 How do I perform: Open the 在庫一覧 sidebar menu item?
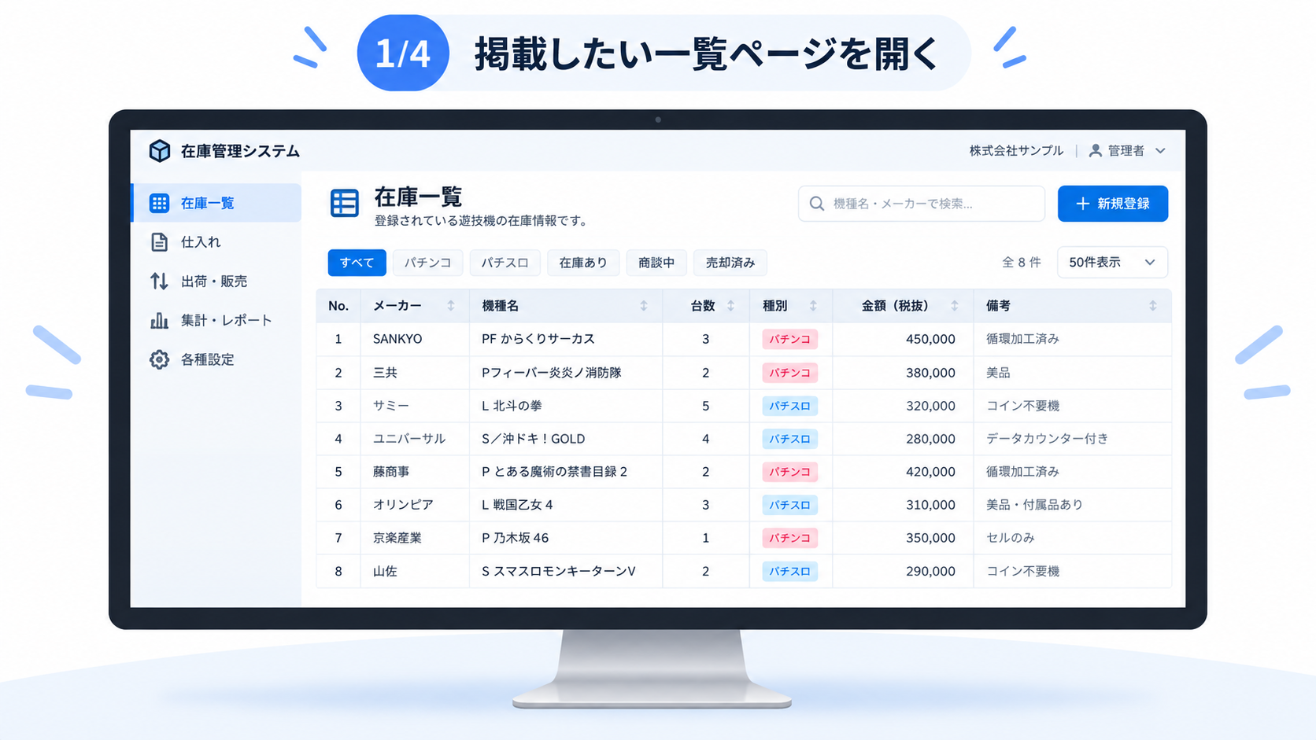216,203
